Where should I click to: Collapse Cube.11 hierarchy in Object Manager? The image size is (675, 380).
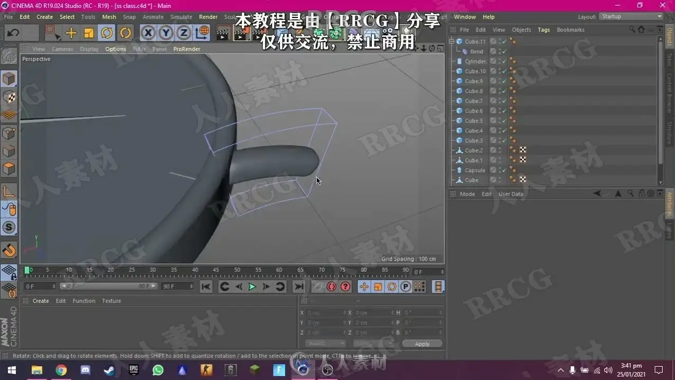click(x=452, y=41)
